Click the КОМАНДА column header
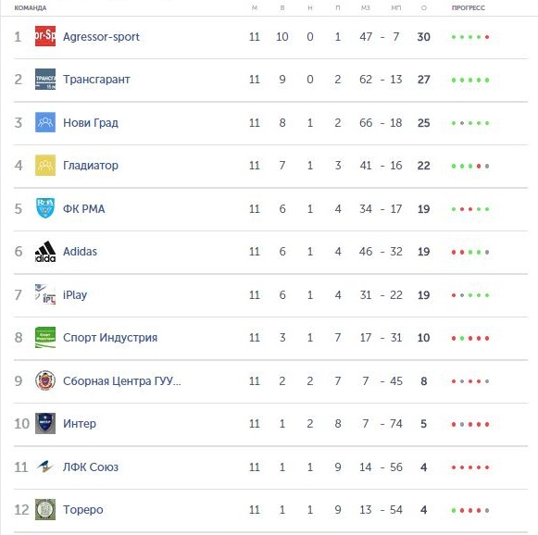The image size is (538, 535). click(x=31, y=8)
